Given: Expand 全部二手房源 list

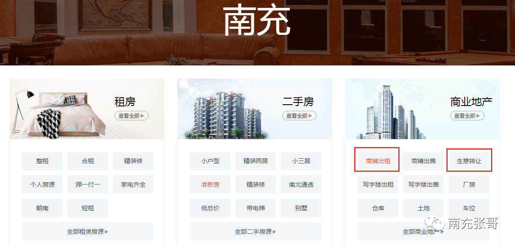Looking at the screenshot, I should [255, 232].
